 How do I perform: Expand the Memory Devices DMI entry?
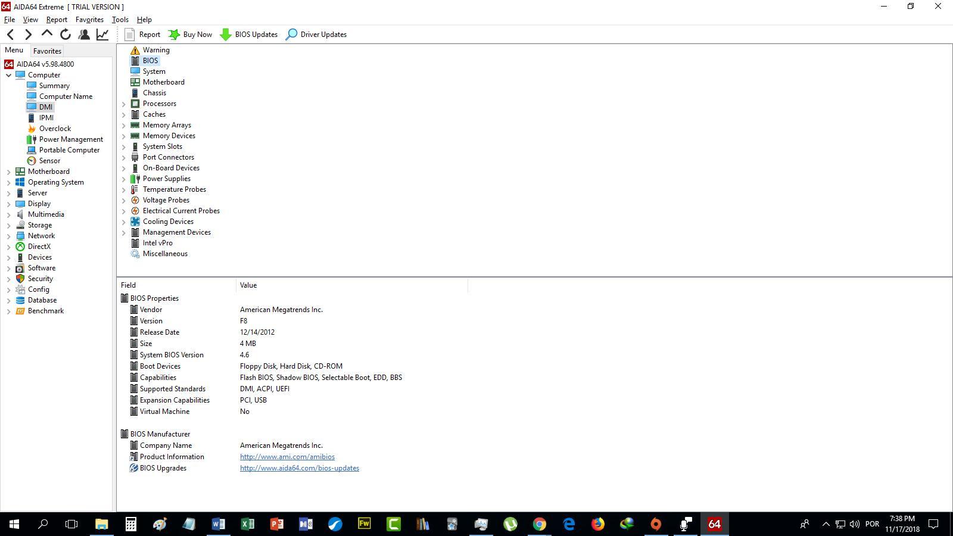[x=124, y=136]
